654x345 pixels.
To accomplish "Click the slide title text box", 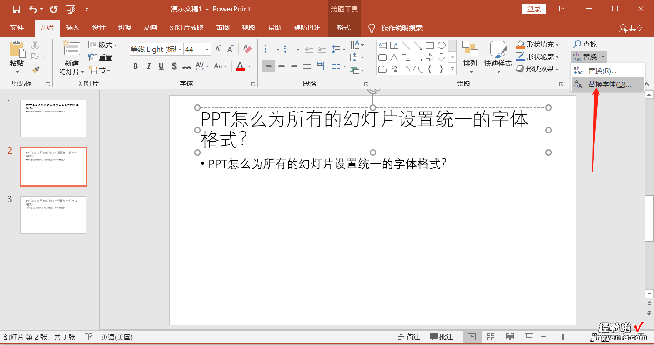I will [x=372, y=130].
